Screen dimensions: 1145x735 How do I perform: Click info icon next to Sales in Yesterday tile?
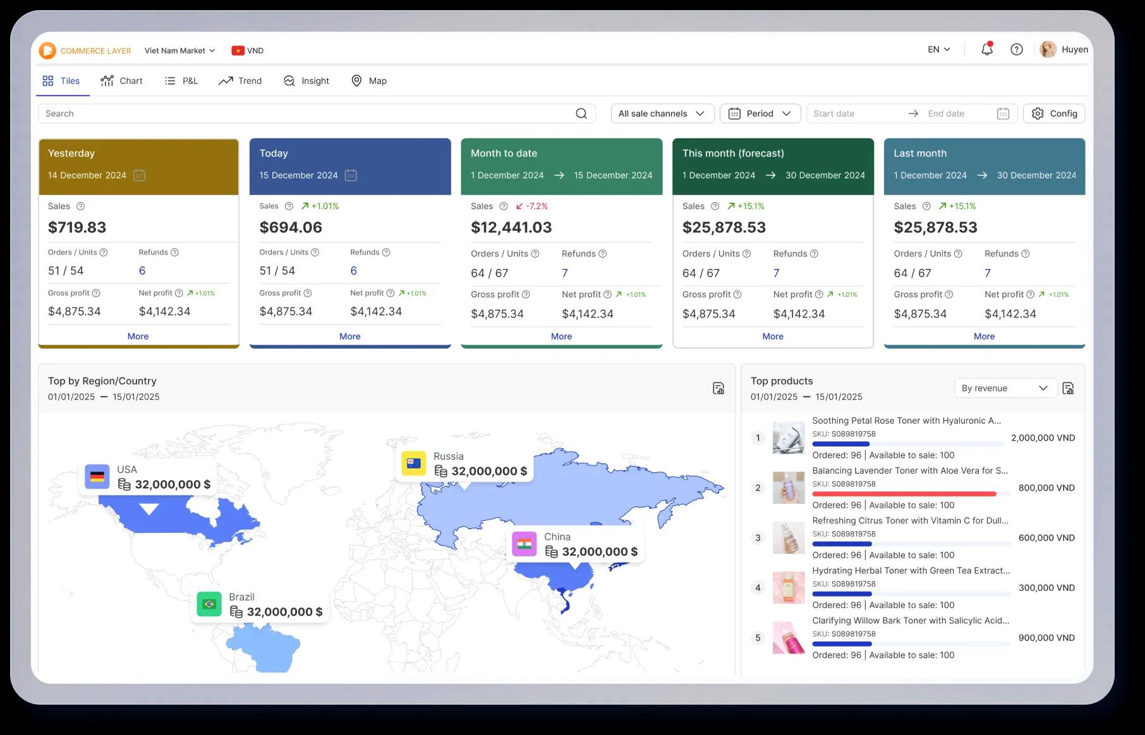coord(80,206)
